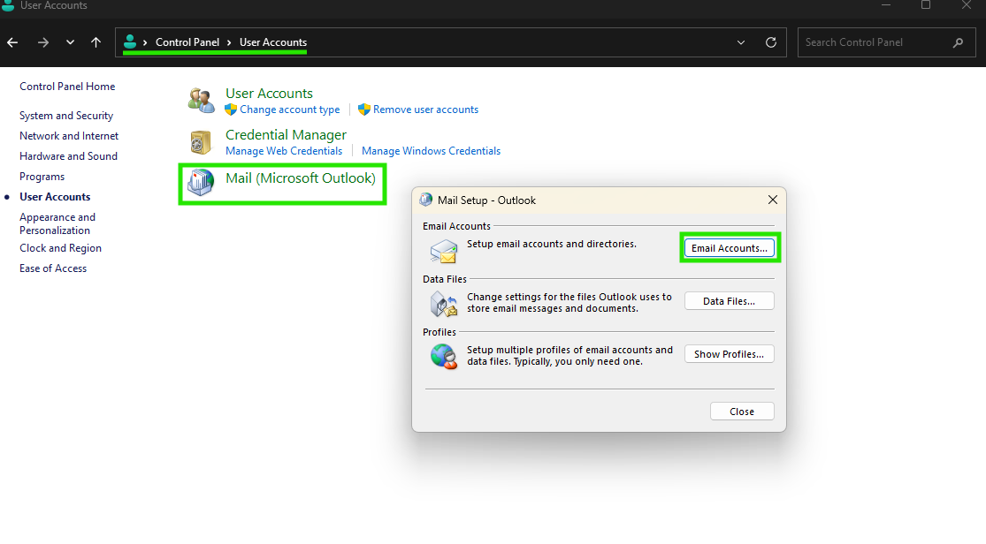Close Mail Setup dialog with X
986x544 pixels.
pos(773,200)
